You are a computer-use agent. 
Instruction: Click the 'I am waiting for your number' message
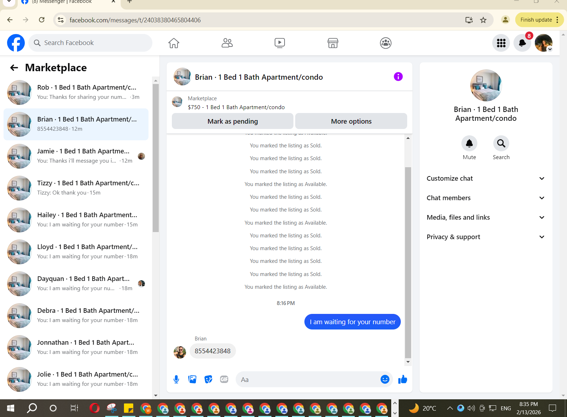pos(353,322)
